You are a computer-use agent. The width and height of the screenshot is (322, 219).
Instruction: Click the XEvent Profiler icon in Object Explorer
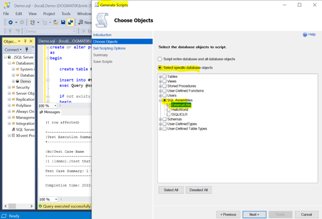(13, 135)
